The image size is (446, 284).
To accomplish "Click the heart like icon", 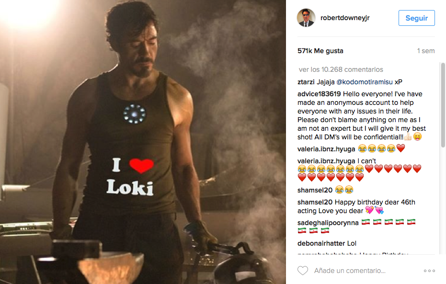I will pos(303,271).
